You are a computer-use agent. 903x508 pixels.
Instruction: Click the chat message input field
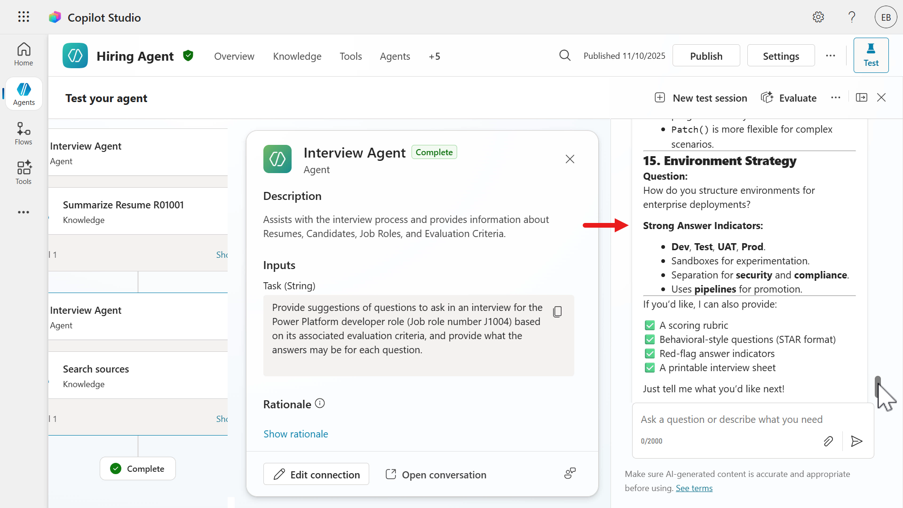pyautogui.click(x=731, y=419)
